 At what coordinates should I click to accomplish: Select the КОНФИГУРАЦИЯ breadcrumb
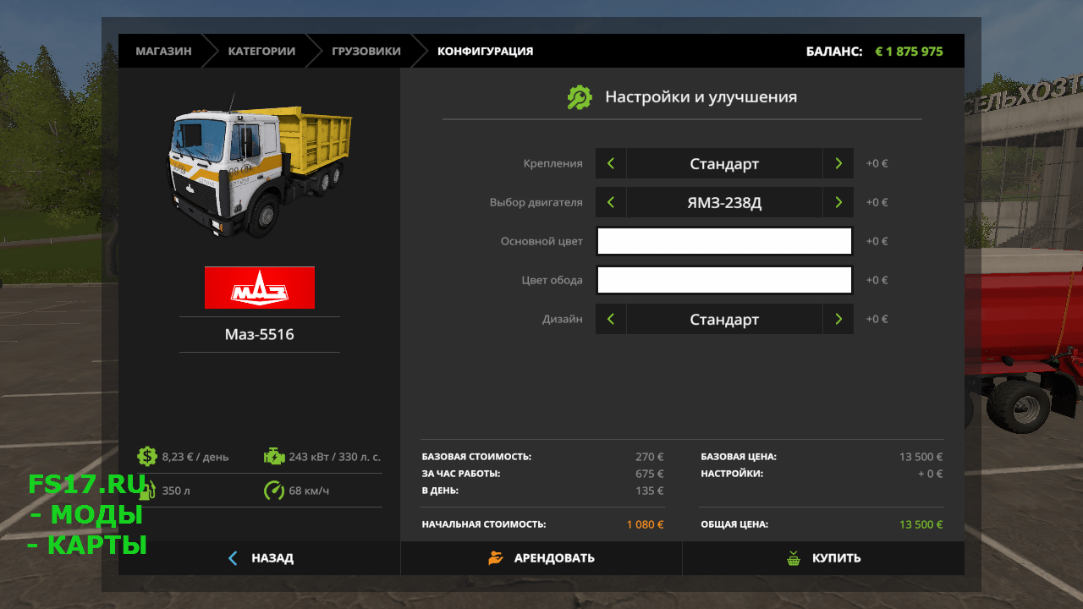pos(485,51)
